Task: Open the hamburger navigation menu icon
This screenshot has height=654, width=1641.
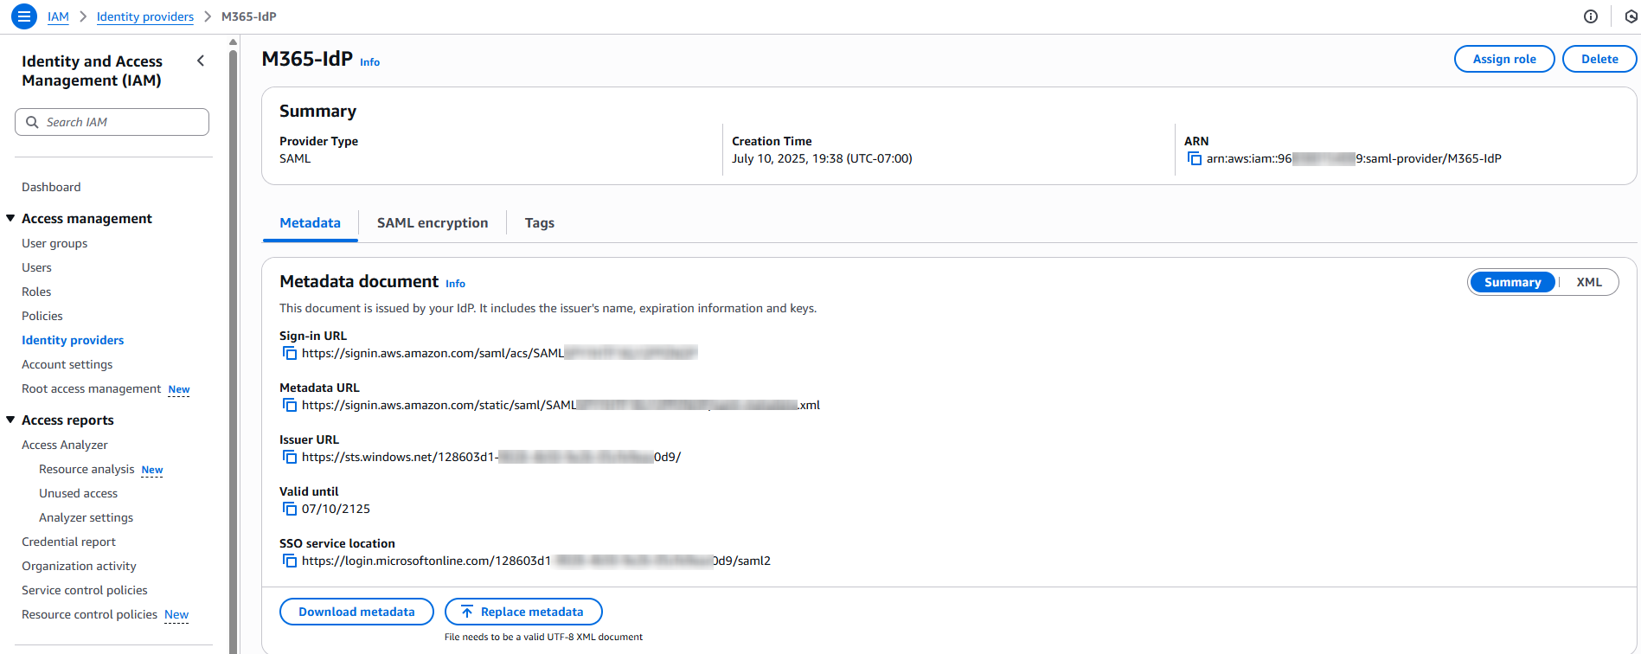Action: tap(24, 16)
